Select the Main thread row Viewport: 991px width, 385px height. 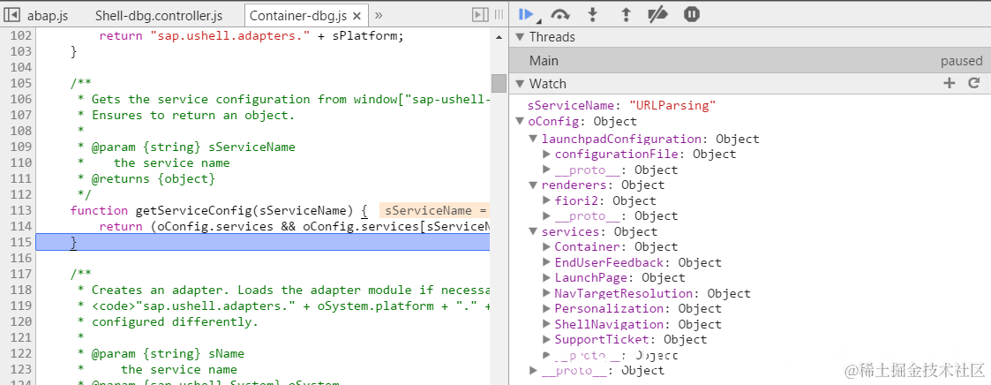[x=749, y=61]
